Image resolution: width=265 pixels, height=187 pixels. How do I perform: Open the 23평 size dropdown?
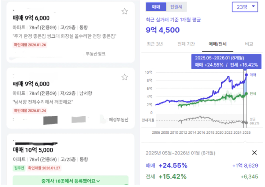[x=244, y=7]
